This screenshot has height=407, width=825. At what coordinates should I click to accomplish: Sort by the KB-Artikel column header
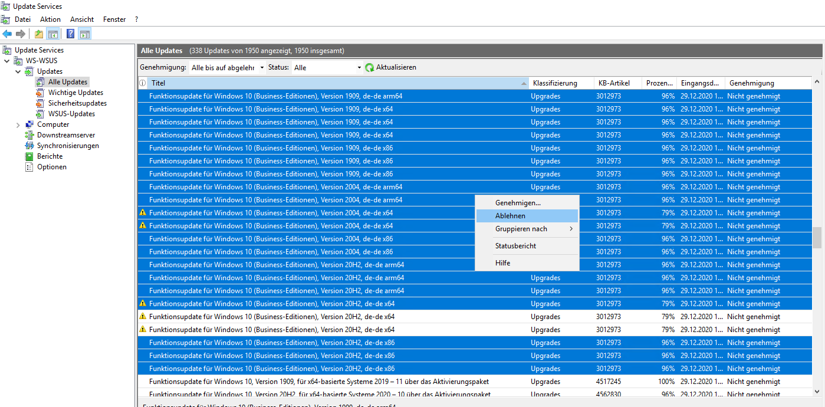point(618,83)
